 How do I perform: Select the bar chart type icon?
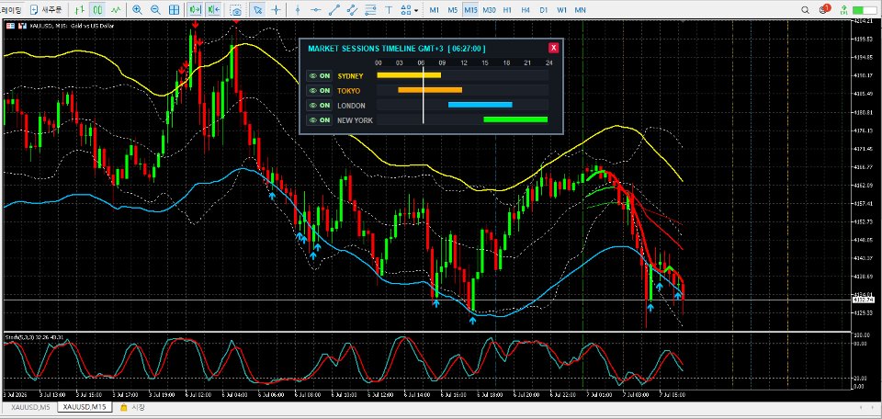[x=79, y=9]
